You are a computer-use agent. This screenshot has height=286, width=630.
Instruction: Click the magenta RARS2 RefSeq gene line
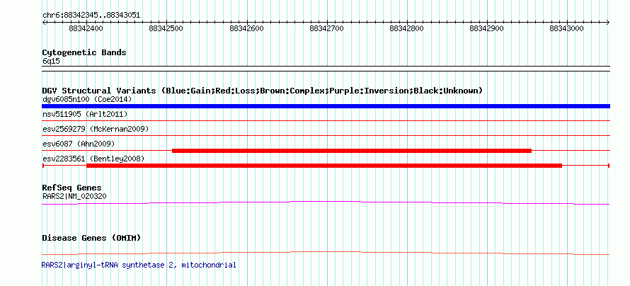coord(326,202)
